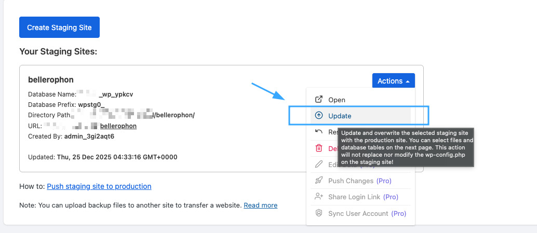Image resolution: width=537 pixels, height=233 pixels.
Task: Click the Share Login Link user icon
Action: click(x=319, y=197)
